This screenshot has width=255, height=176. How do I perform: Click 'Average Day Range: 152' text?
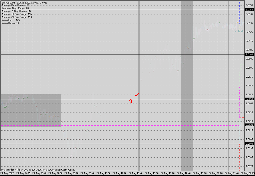(16, 5)
